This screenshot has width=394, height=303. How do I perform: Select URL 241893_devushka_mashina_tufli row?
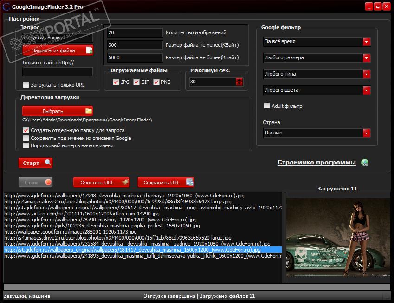[x=143, y=256]
